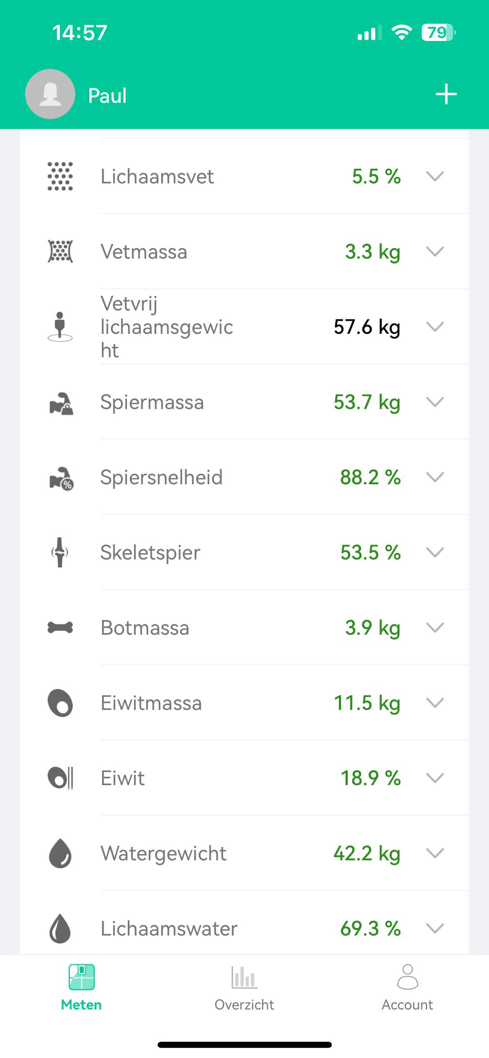
Task: Tap the 3.9 kg Botmassa value
Action: tap(372, 627)
